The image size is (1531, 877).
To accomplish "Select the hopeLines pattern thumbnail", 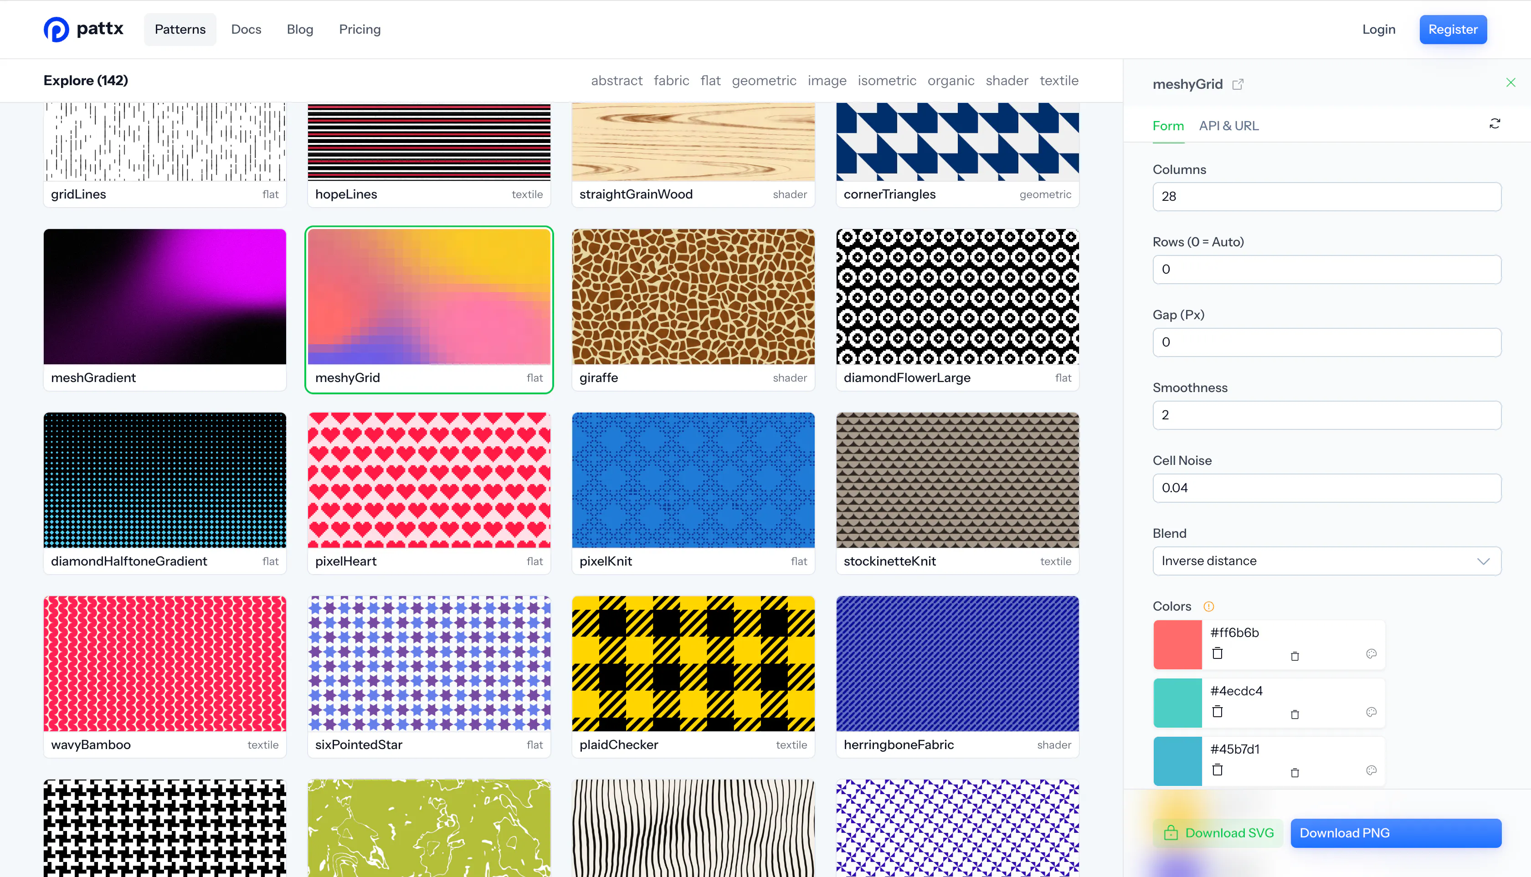I will pos(429,142).
